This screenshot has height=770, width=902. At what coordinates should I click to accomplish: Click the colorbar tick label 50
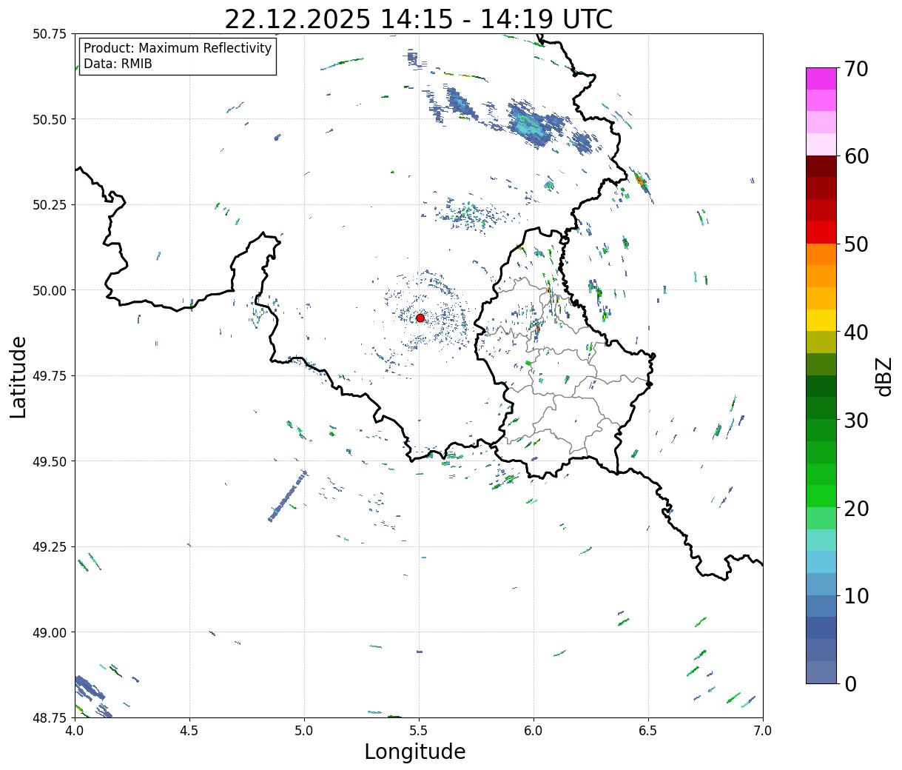(x=856, y=244)
